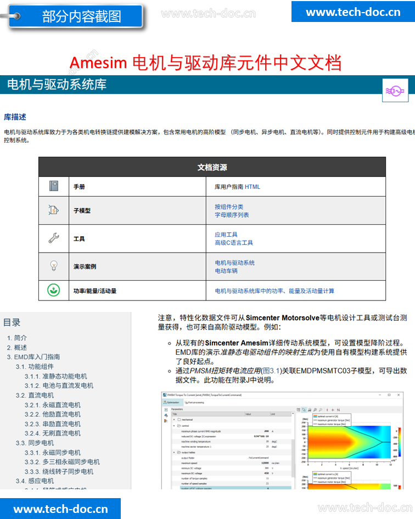Screen dimensions: 415x519
Task: Go to contents entry 3.1.1. 准静态功能电机
Action: (56, 376)
